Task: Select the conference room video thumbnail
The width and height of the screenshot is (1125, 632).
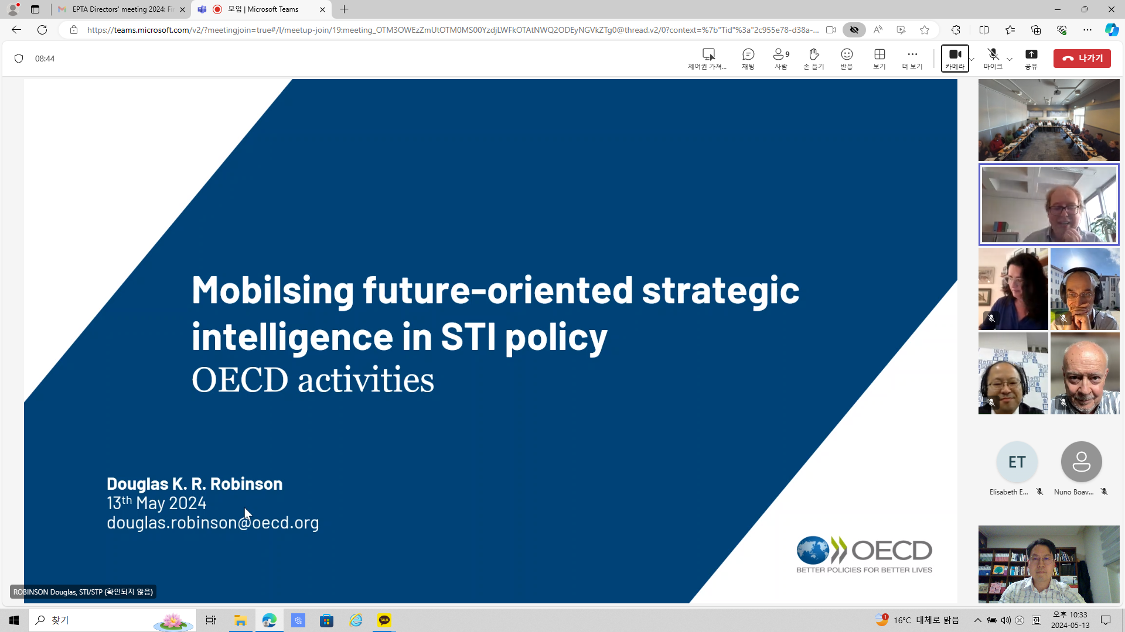Action: pyautogui.click(x=1049, y=120)
